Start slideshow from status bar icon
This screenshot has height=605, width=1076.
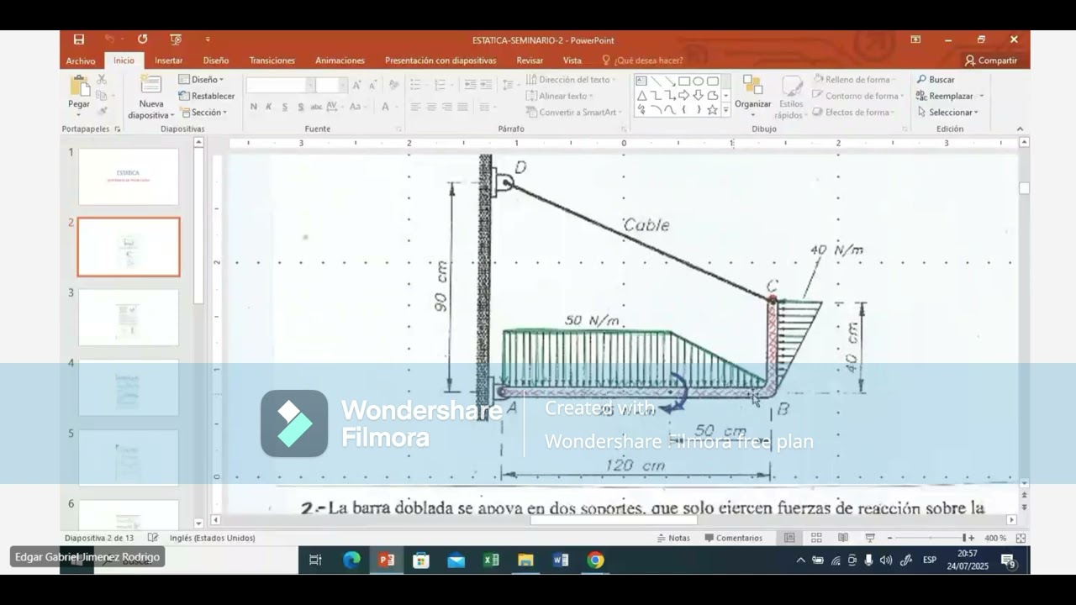tap(870, 538)
